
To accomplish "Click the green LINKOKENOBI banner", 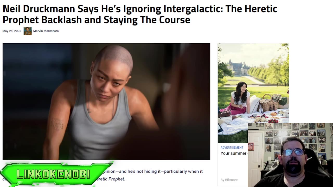I will tap(56, 174).
